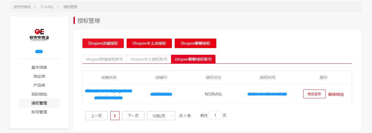Click the 店铺名称 column header
The height and width of the screenshot is (133, 372).
coord(109,77)
